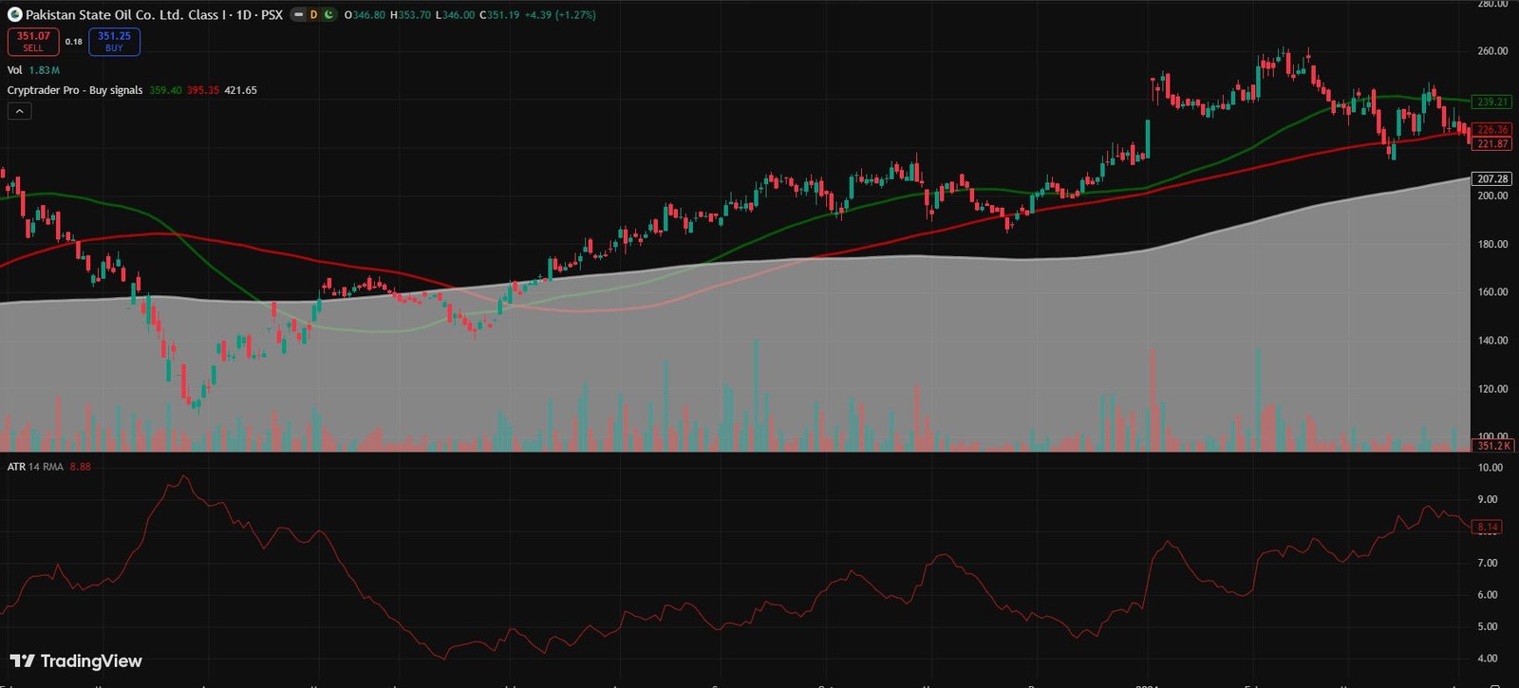Click the green 359.40 indicator value
The height and width of the screenshot is (688, 1519).
pos(165,90)
